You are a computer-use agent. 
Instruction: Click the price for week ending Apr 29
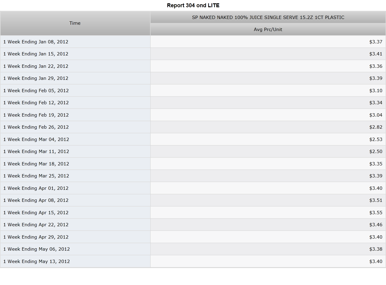point(376,237)
